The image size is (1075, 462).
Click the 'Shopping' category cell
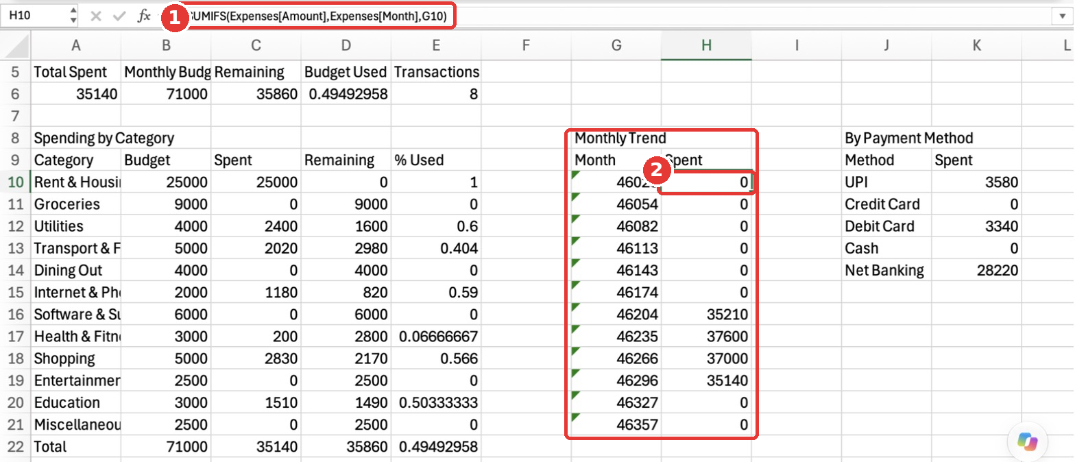[x=76, y=358]
